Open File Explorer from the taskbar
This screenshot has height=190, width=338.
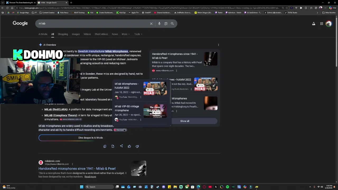tap(175, 187)
